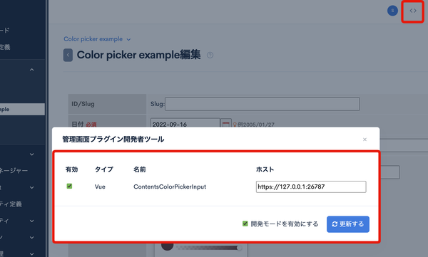The image size is (428, 257).
Task: Click the color slider handle below the dialog
Action: pyautogui.click(x=240, y=248)
